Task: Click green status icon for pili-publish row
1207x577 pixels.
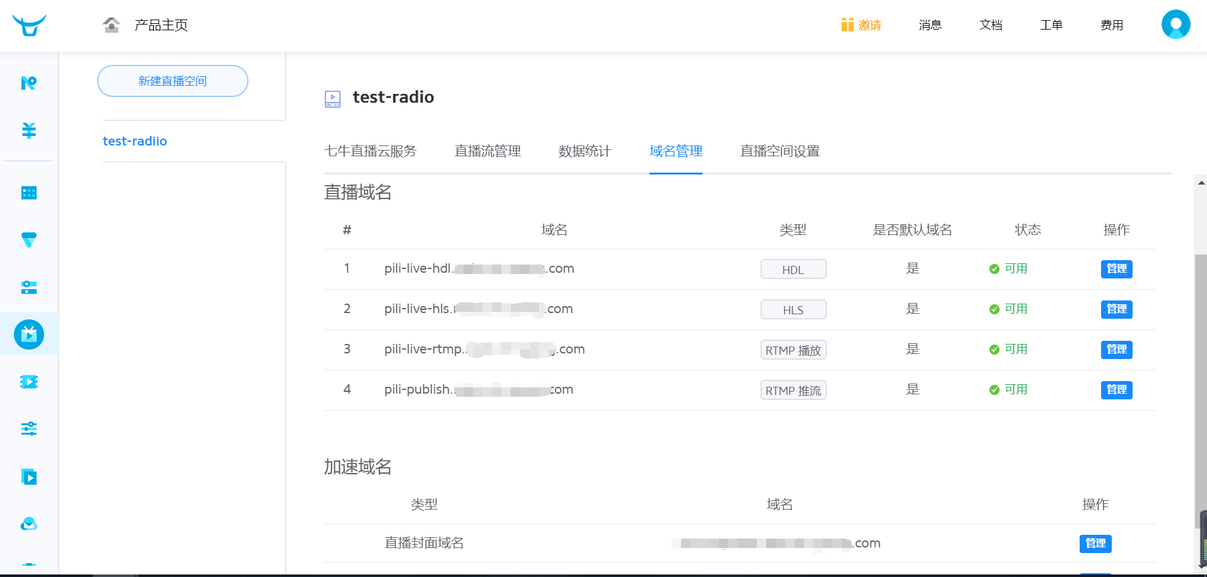Action: 994,390
